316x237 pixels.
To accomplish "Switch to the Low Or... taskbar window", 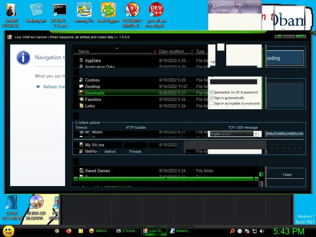I will 154,231.
